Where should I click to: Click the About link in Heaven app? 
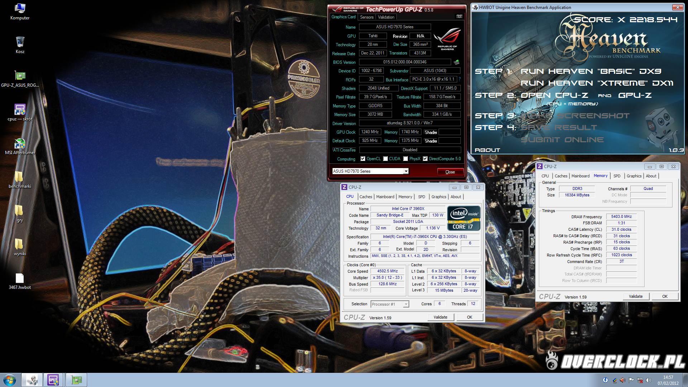pyautogui.click(x=487, y=150)
